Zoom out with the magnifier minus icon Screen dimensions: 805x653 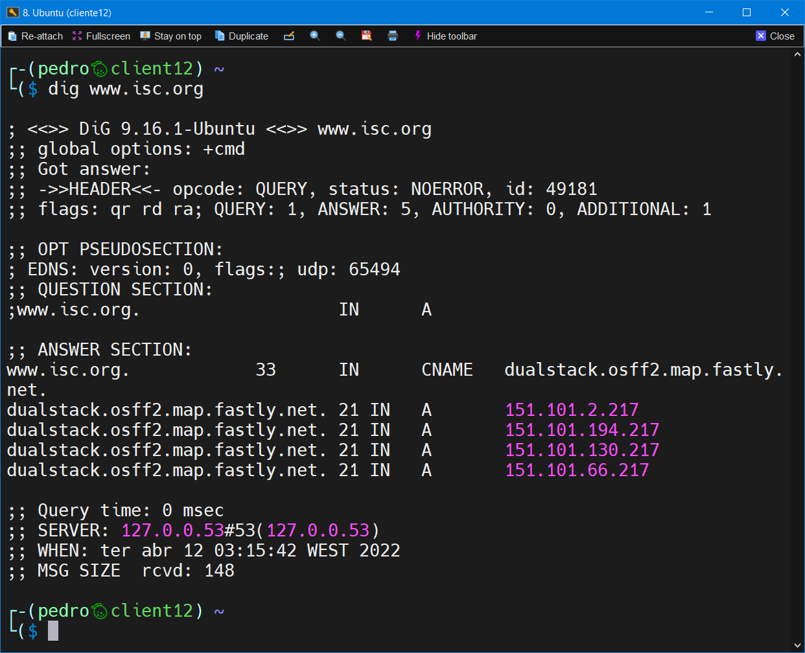[x=341, y=36]
